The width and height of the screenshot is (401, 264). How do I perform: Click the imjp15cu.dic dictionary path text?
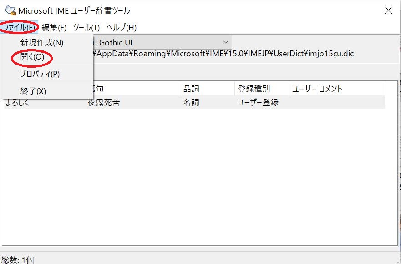coord(223,54)
